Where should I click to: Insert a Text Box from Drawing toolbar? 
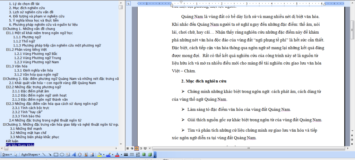(x=68, y=154)
